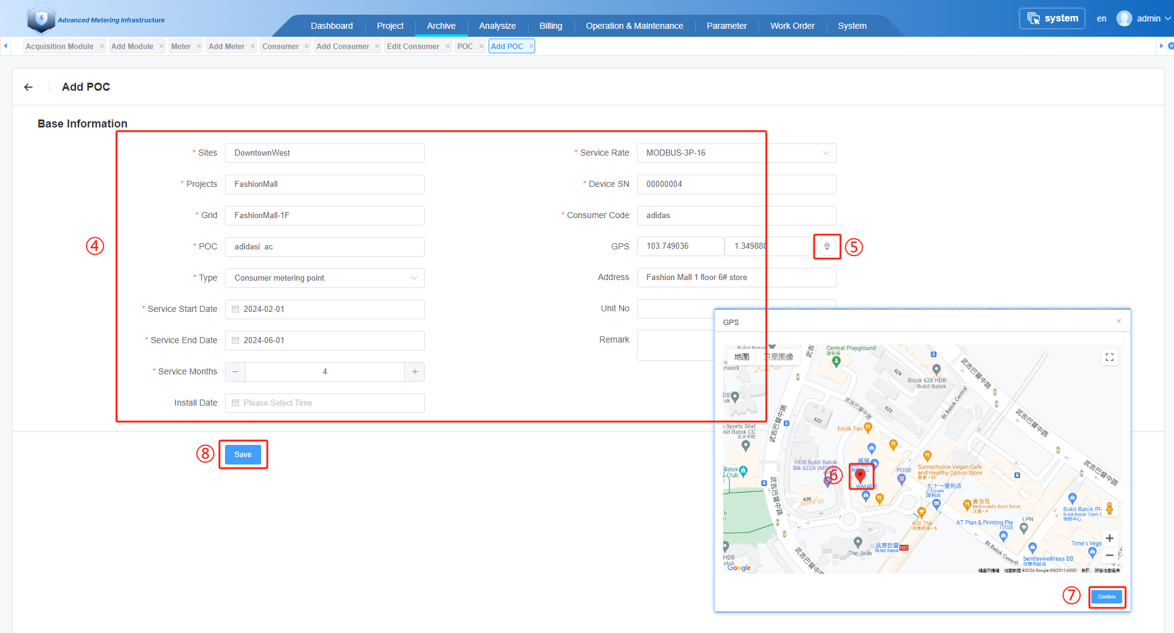Close the Add Meter tab
Screen dimensions: 1174x633
point(253,46)
